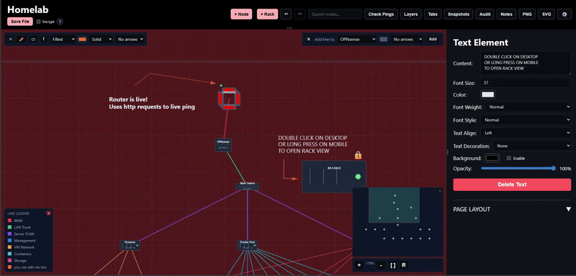Click the fit-to-view brackets button
This screenshot has width=576, height=276.
(x=392, y=265)
